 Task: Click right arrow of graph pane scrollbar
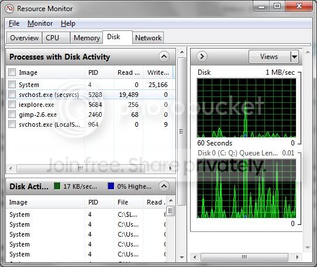(297, 257)
